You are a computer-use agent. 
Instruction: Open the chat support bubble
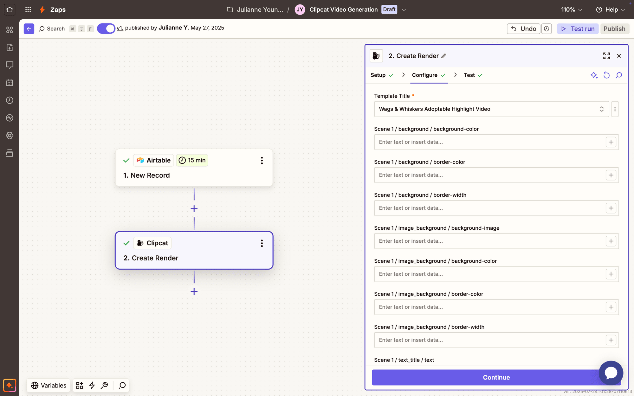611,373
